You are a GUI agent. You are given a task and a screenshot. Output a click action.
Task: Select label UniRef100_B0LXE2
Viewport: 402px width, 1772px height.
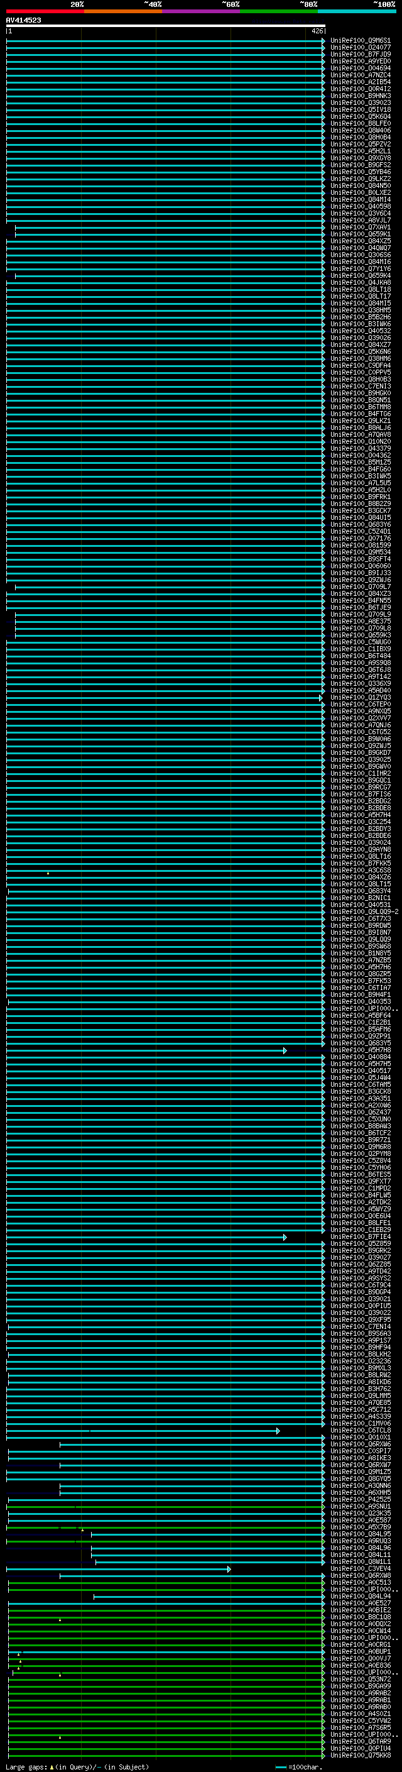point(360,192)
